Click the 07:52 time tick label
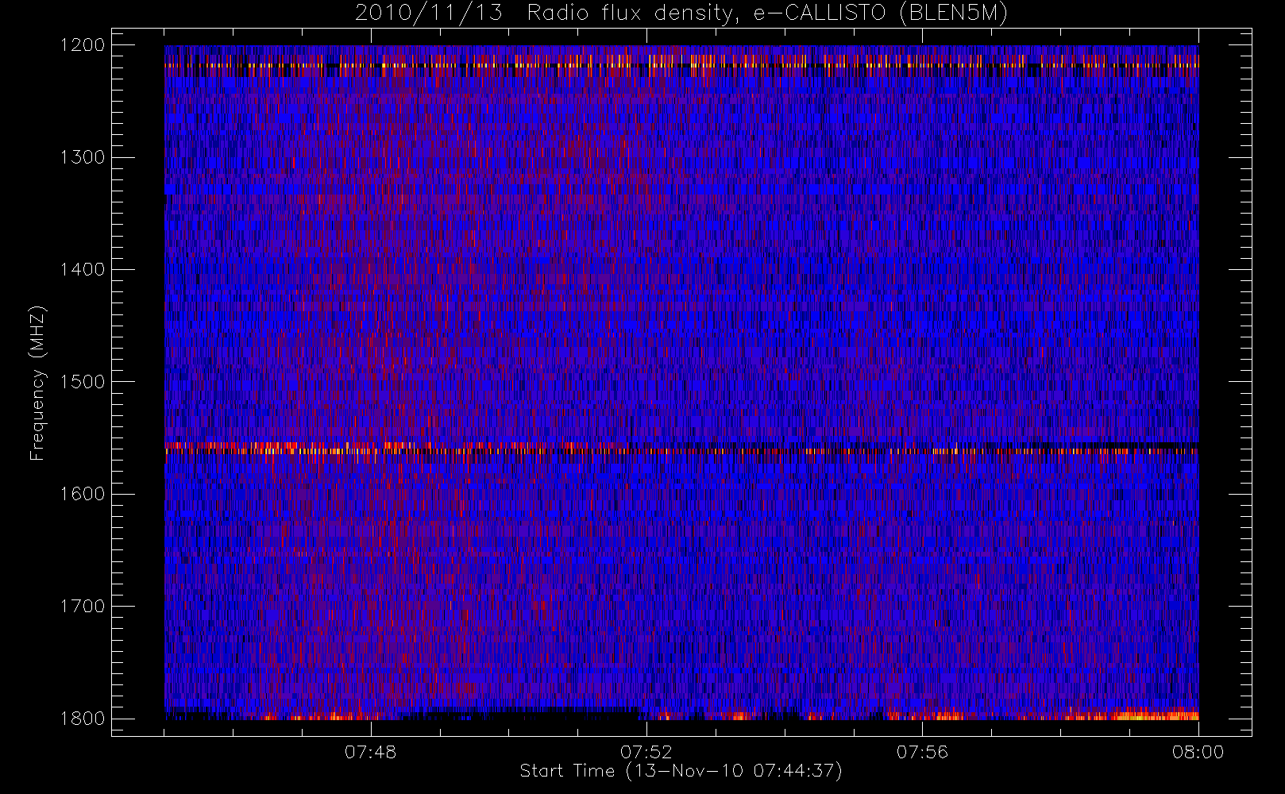This screenshot has width=1285, height=794. click(646, 752)
